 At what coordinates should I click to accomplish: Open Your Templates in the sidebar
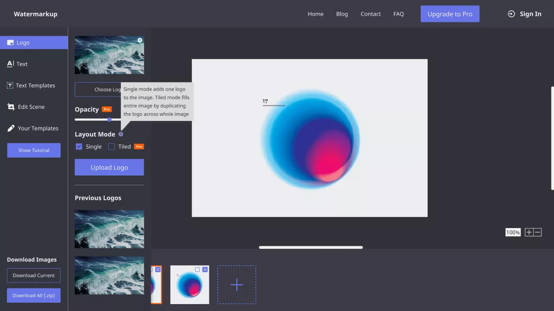click(38, 128)
